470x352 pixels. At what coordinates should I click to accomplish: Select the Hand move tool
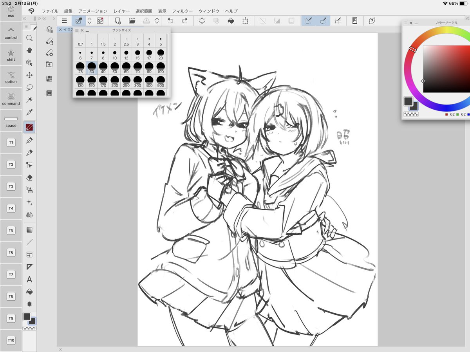coord(29,50)
